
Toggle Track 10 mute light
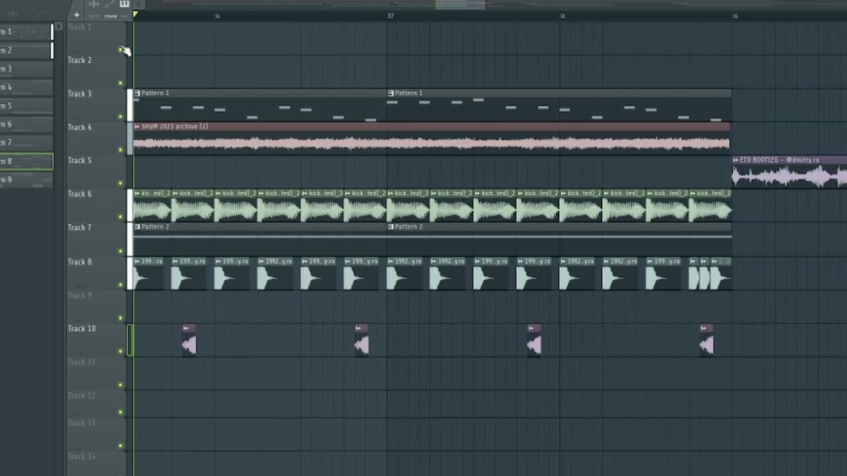tap(120, 351)
